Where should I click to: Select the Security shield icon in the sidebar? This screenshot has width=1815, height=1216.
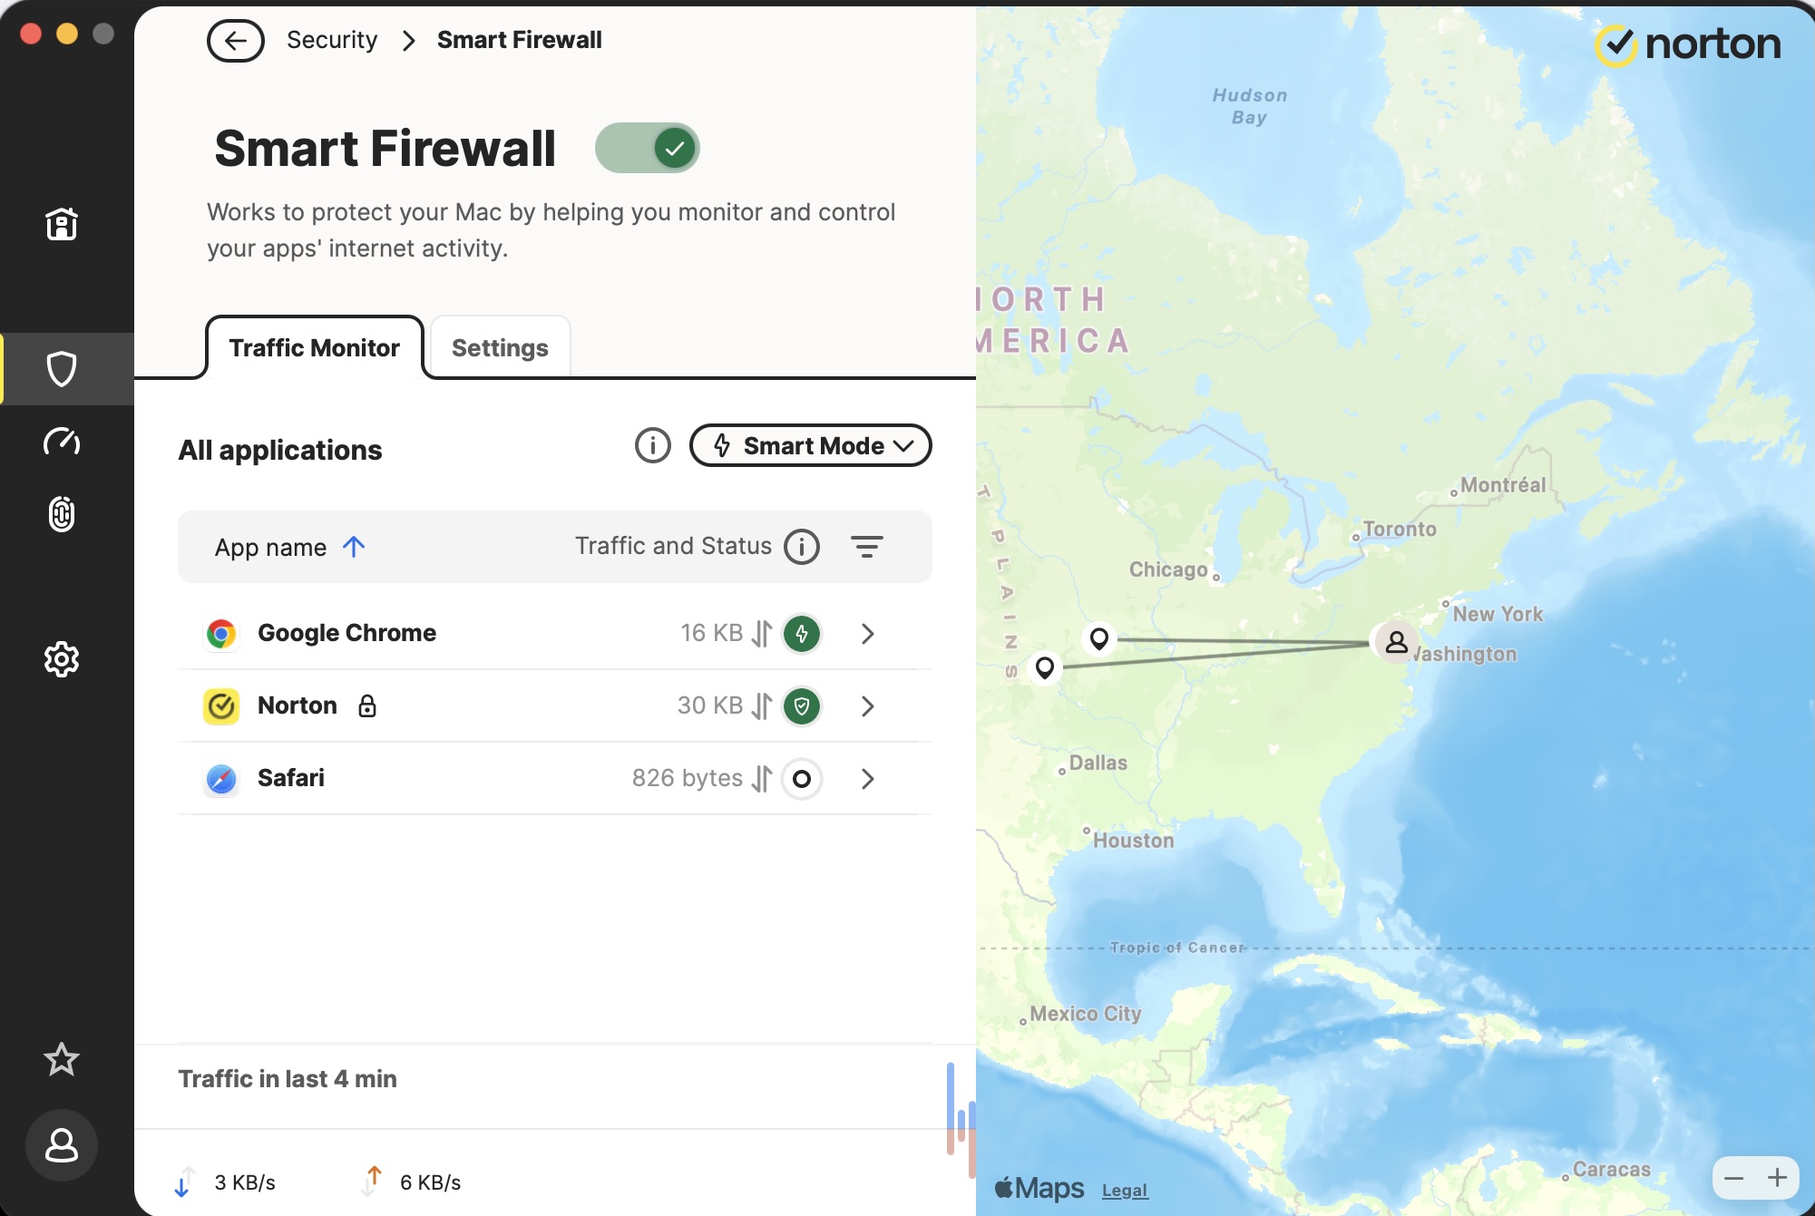click(x=61, y=368)
